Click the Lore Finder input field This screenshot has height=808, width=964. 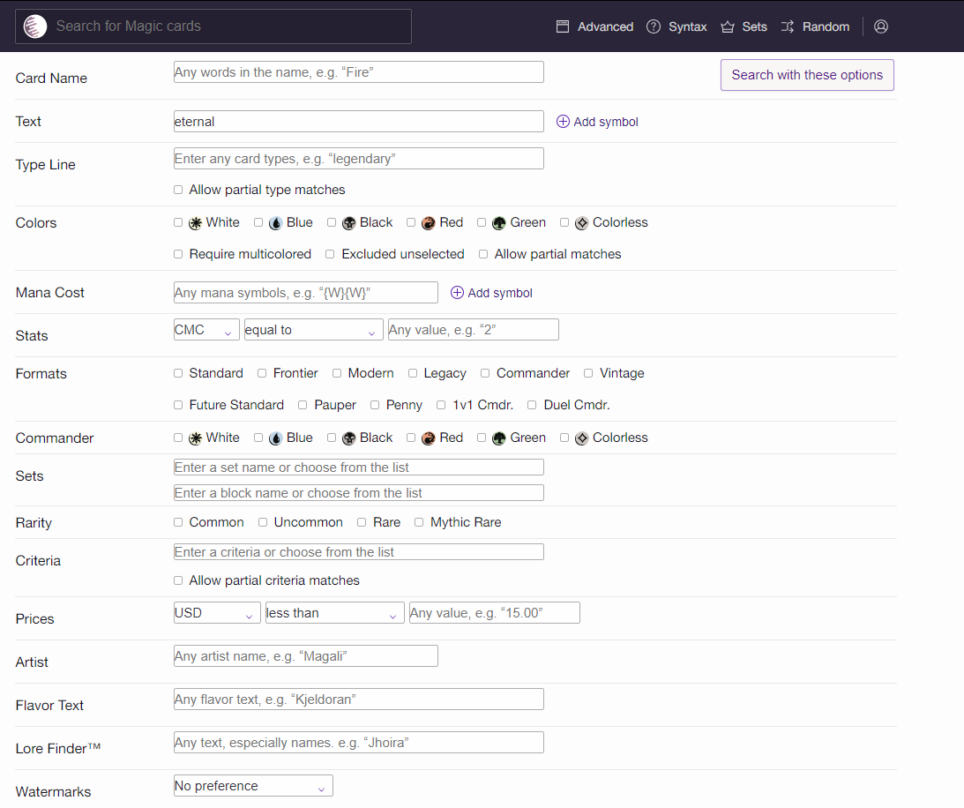coord(358,742)
